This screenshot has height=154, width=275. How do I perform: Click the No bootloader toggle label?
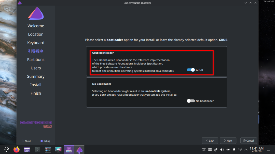(205, 101)
